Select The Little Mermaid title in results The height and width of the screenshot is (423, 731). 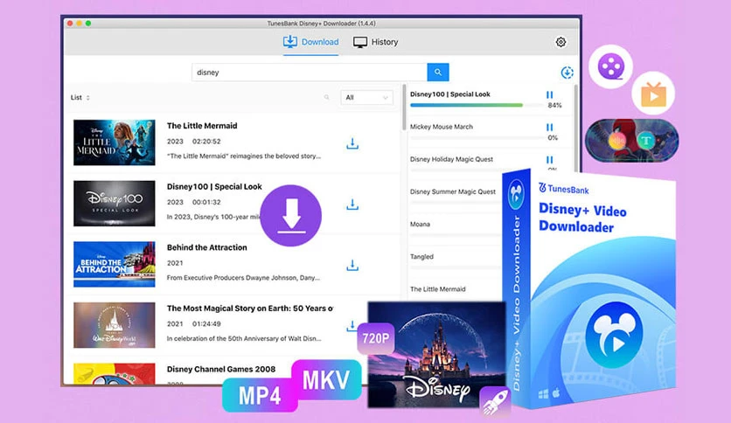coord(202,126)
